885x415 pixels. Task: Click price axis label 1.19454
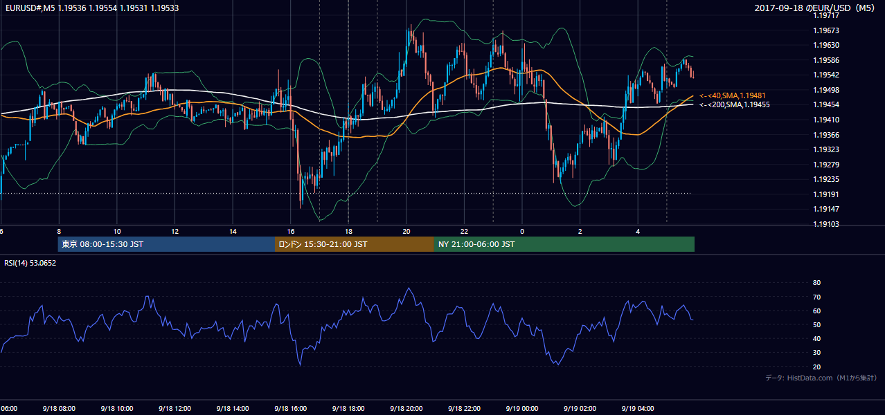click(825, 104)
